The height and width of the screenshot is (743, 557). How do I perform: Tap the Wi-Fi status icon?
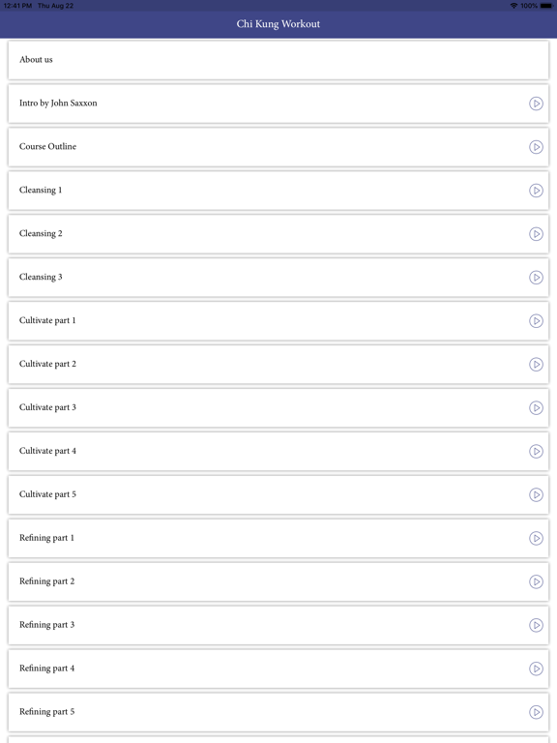(x=513, y=6)
